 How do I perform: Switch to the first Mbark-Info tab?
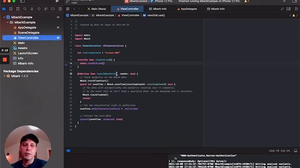pyautogui.click(x=157, y=9)
